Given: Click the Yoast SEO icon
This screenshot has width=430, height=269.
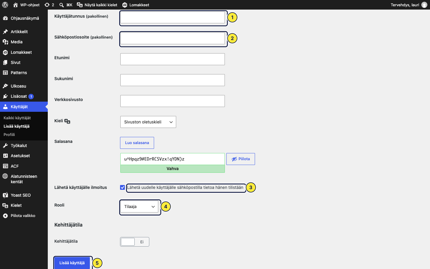Looking at the screenshot, I should pos(5,195).
